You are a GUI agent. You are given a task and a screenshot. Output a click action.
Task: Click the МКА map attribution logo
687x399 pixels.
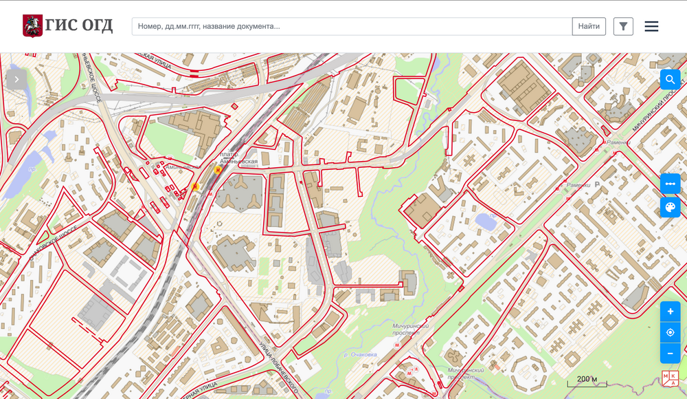[671, 378]
